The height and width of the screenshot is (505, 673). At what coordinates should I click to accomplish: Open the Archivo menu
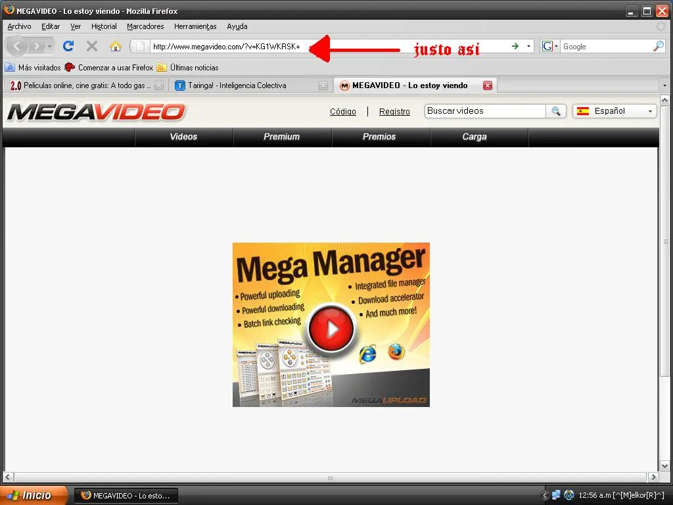click(19, 26)
